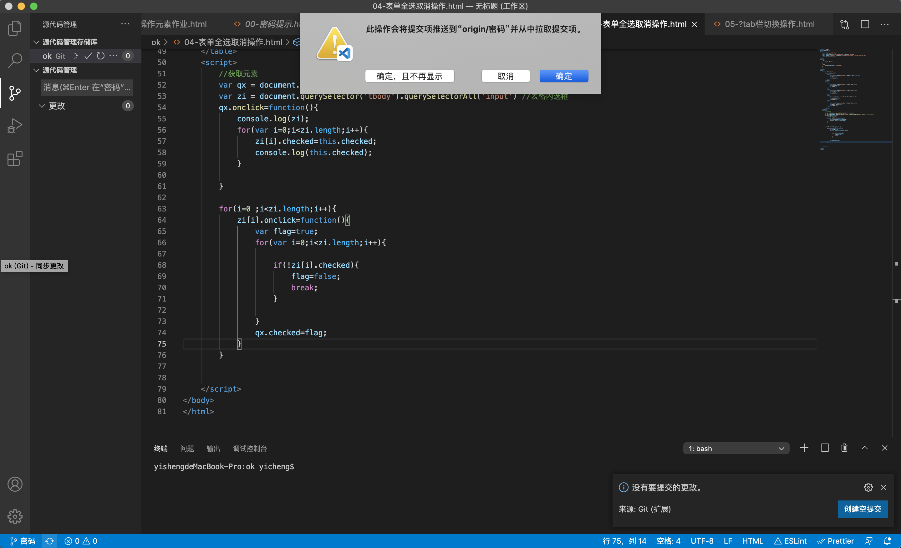Screen dimensions: 901x548
Task: Click the terminal prompt line
Action: point(224,466)
